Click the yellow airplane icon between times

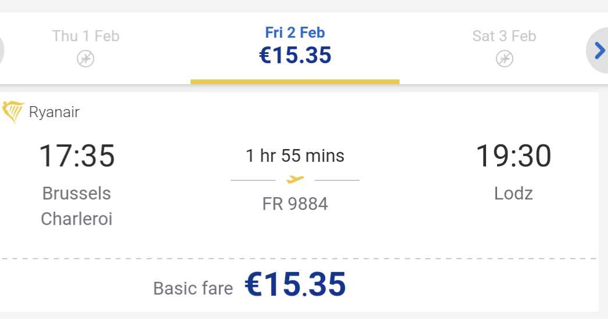[295, 180]
